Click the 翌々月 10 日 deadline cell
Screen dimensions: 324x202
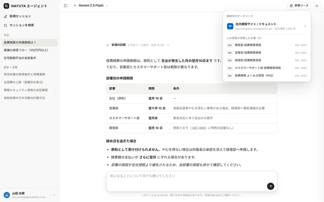[x=157, y=108]
